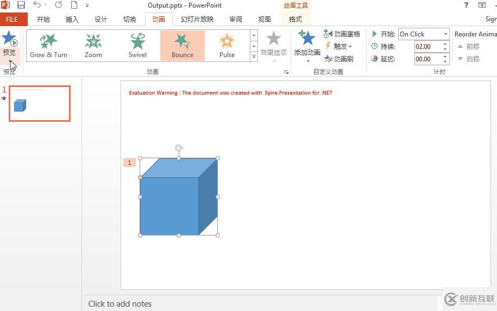
Task: Click the Duration 02.00 field
Action: click(428, 47)
